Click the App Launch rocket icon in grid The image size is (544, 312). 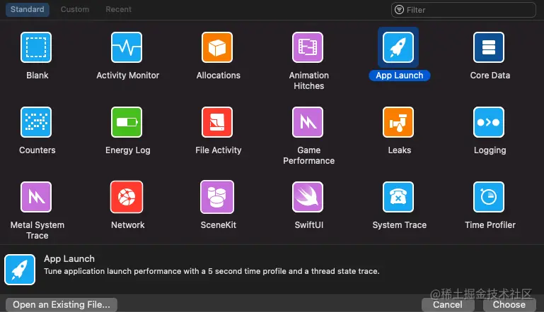click(x=398, y=47)
